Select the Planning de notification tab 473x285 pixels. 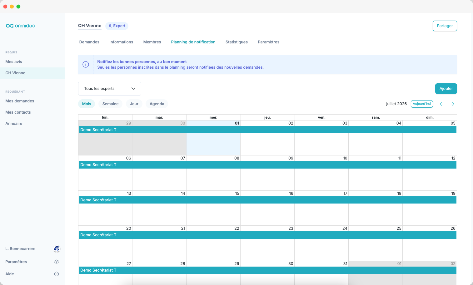193,42
